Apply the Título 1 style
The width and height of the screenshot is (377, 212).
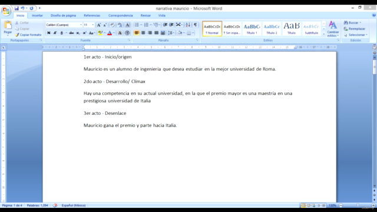(252, 29)
